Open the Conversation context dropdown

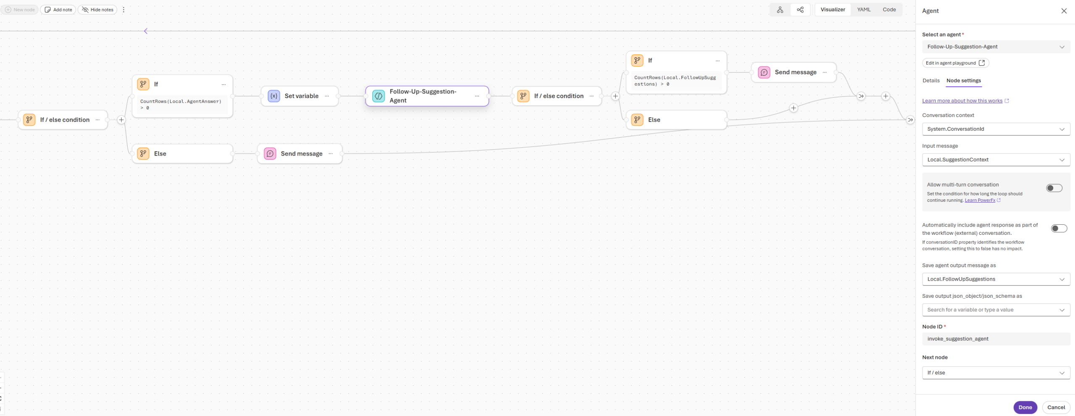pos(996,129)
